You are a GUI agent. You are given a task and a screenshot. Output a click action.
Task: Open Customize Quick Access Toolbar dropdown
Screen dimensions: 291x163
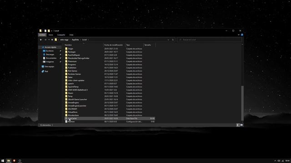click(x=51, y=31)
